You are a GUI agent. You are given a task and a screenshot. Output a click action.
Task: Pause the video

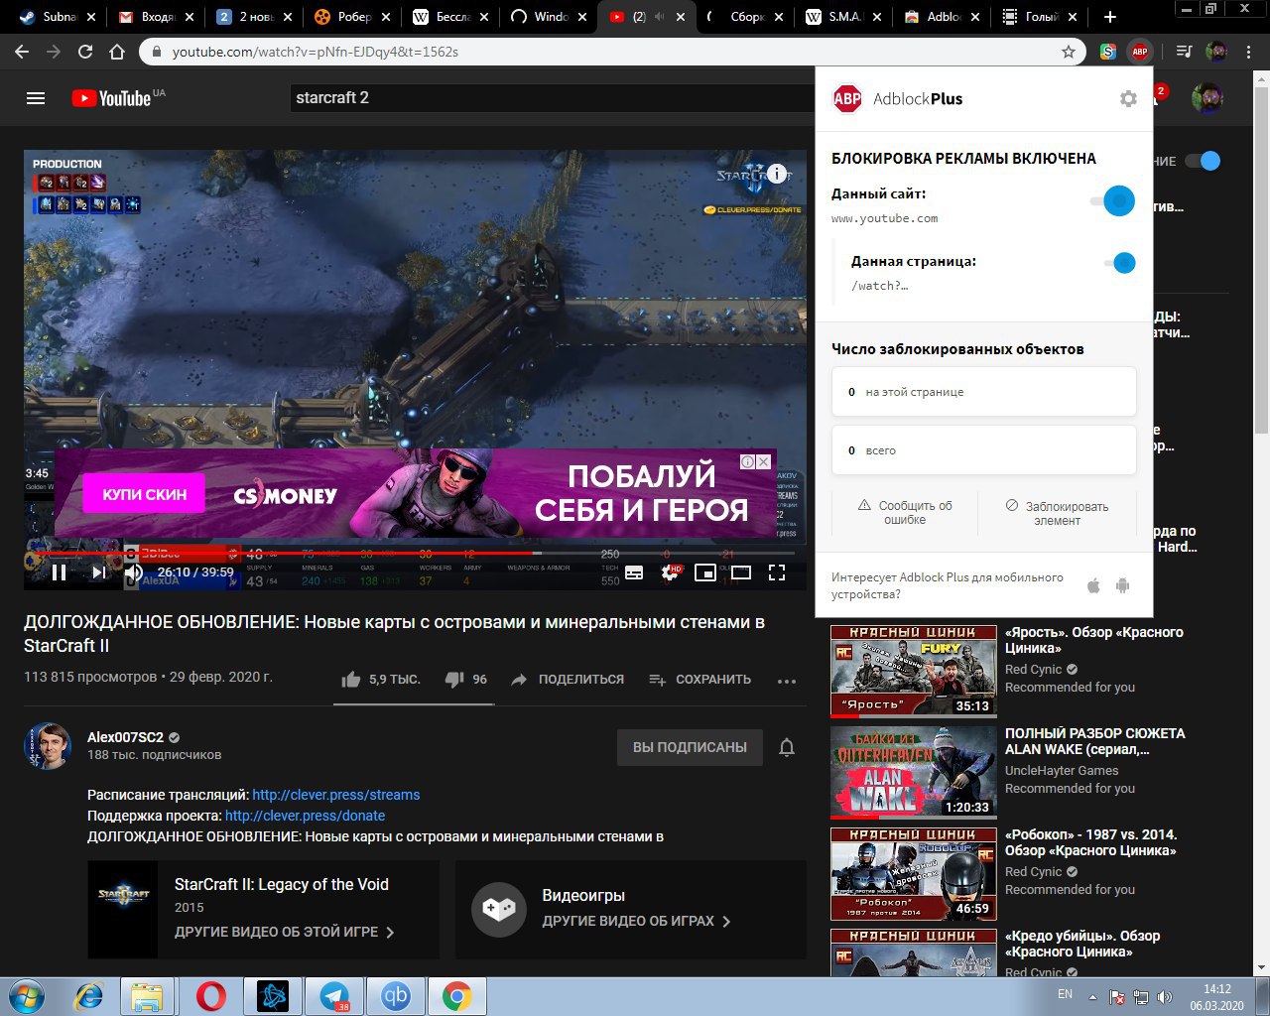pos(59,571)
